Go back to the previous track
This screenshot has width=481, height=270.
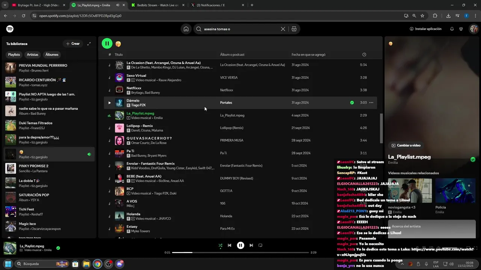tap(230, 245)
